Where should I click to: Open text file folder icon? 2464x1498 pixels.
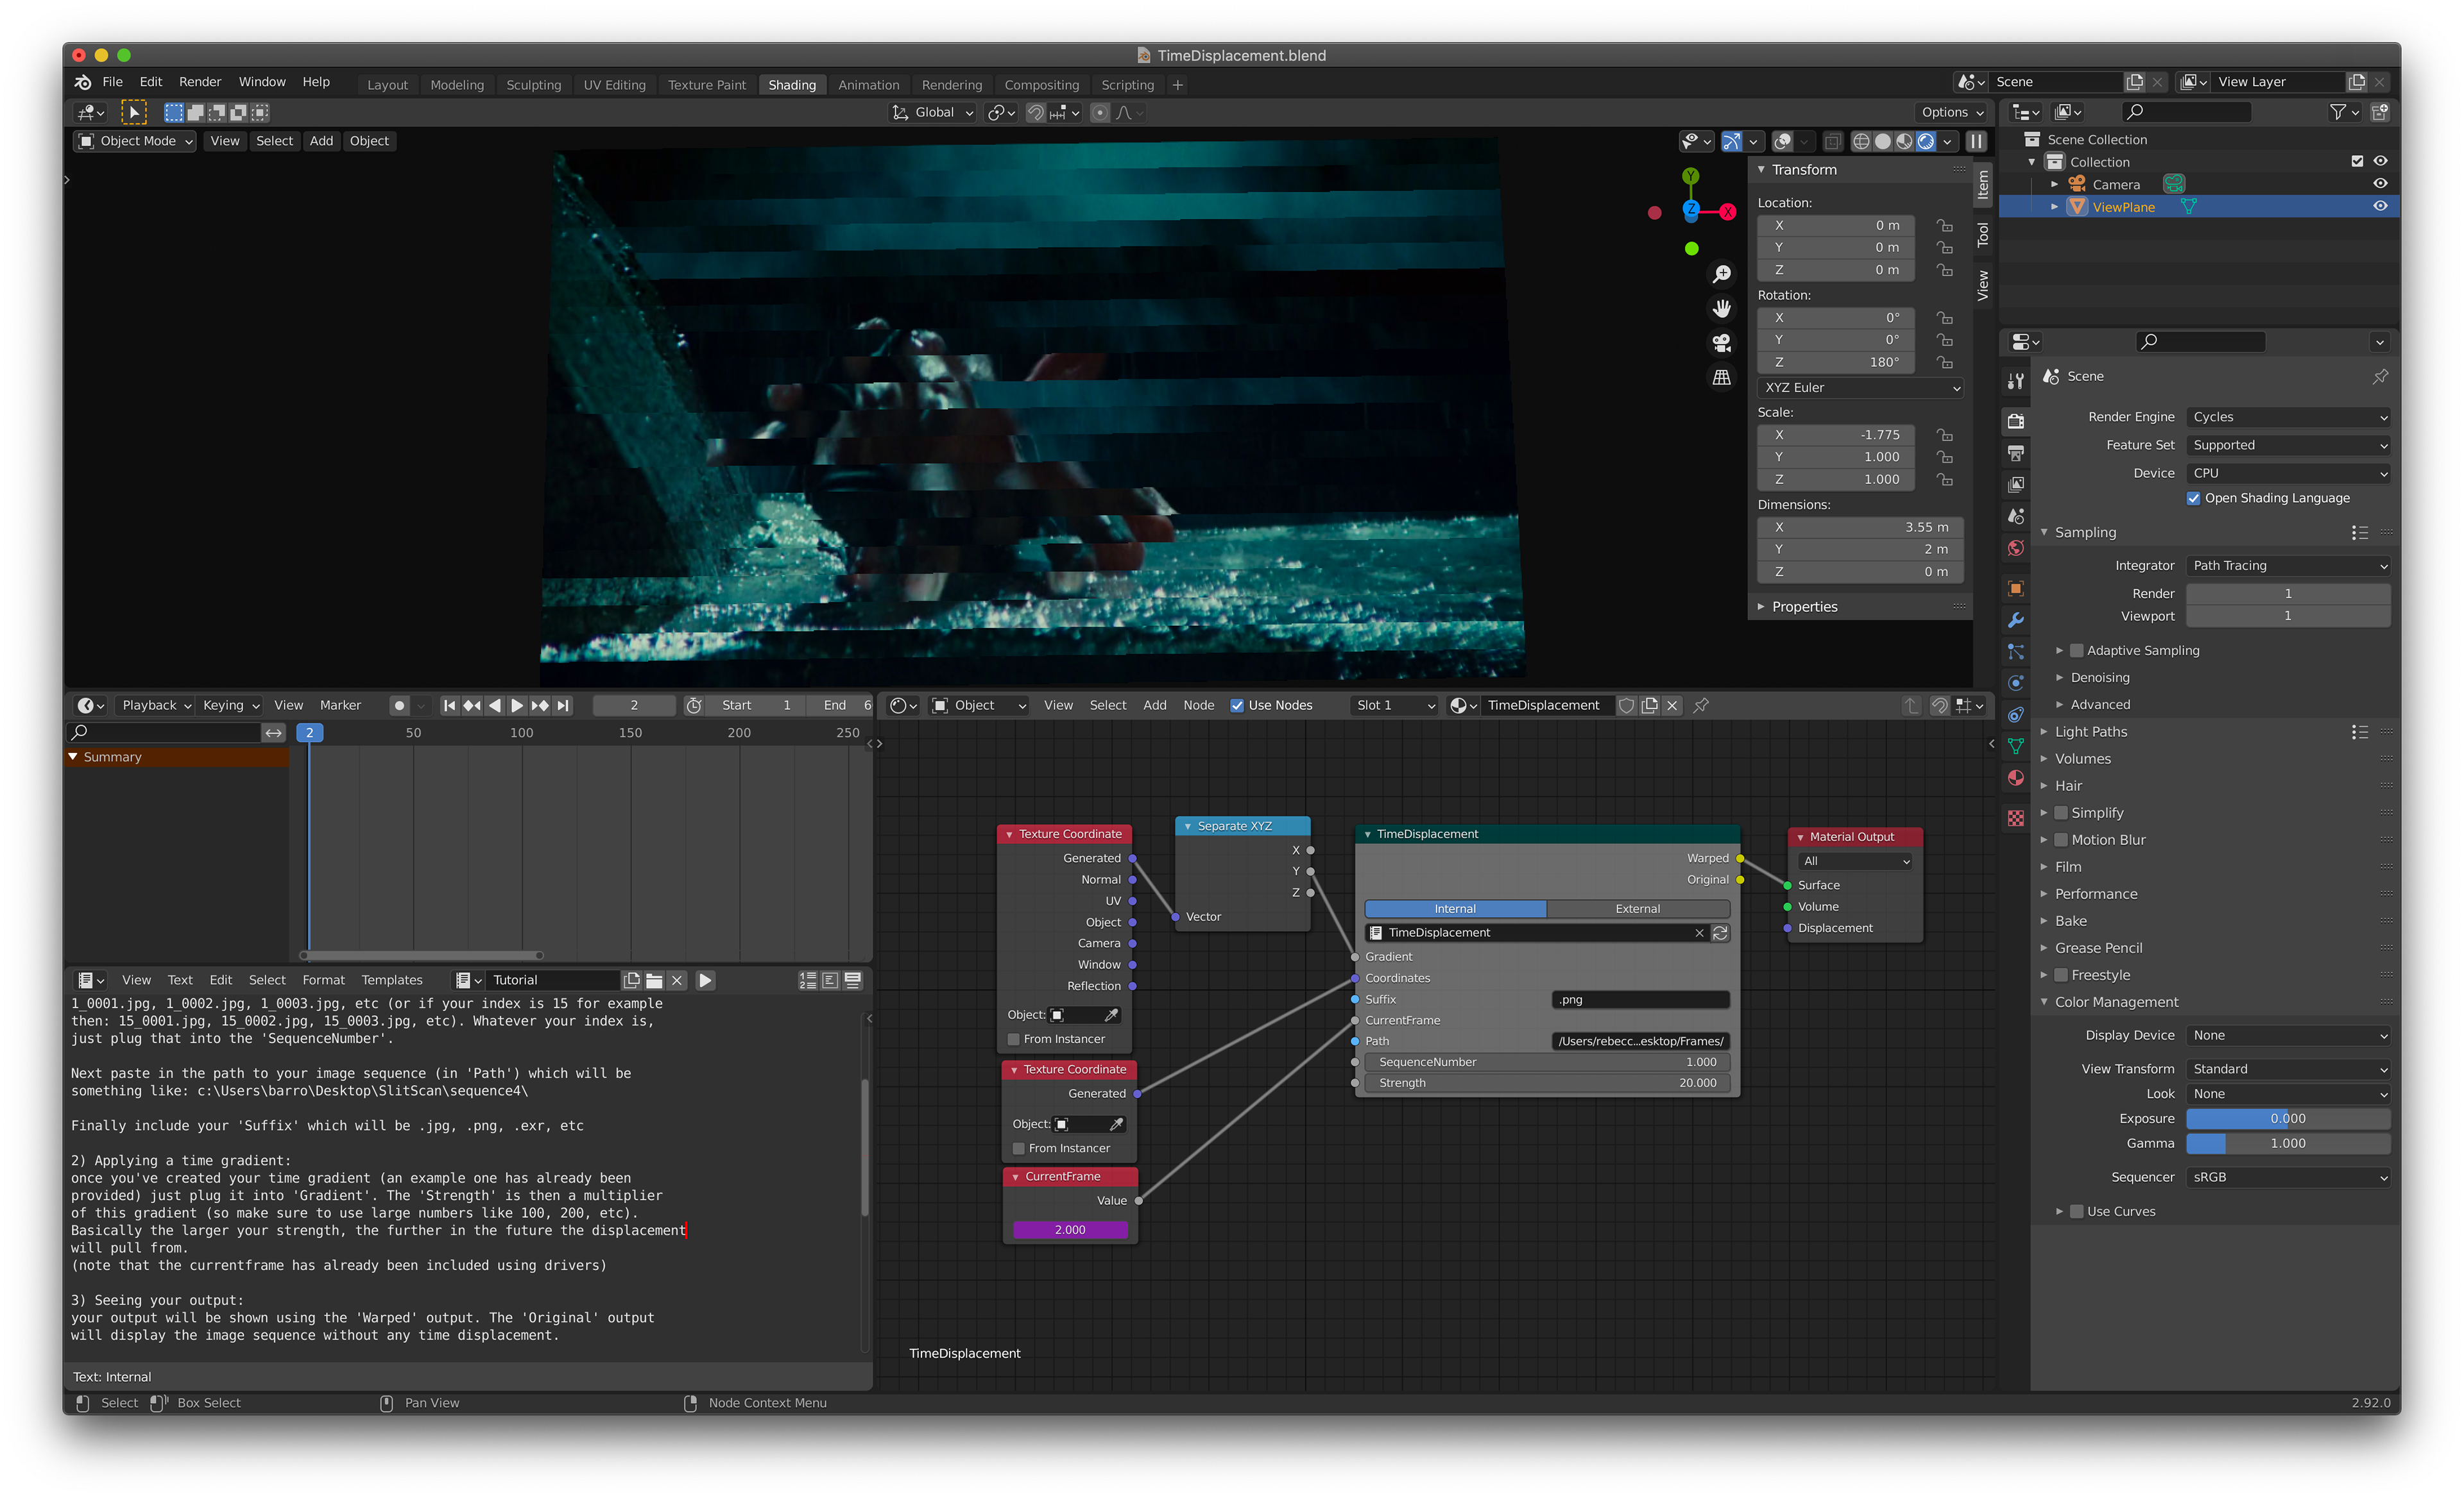[x=654, y=980]
